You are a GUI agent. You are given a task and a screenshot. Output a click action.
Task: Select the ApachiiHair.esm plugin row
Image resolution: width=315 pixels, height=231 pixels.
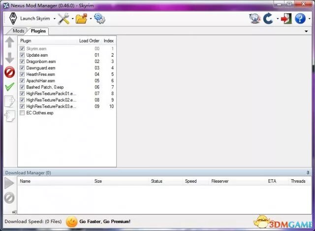[67, 81]
